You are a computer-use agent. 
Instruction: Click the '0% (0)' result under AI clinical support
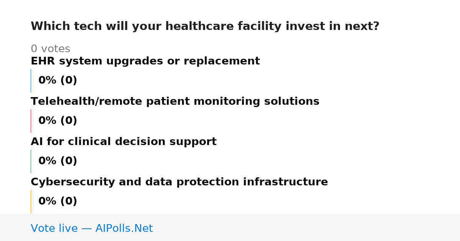coord(58,161)
